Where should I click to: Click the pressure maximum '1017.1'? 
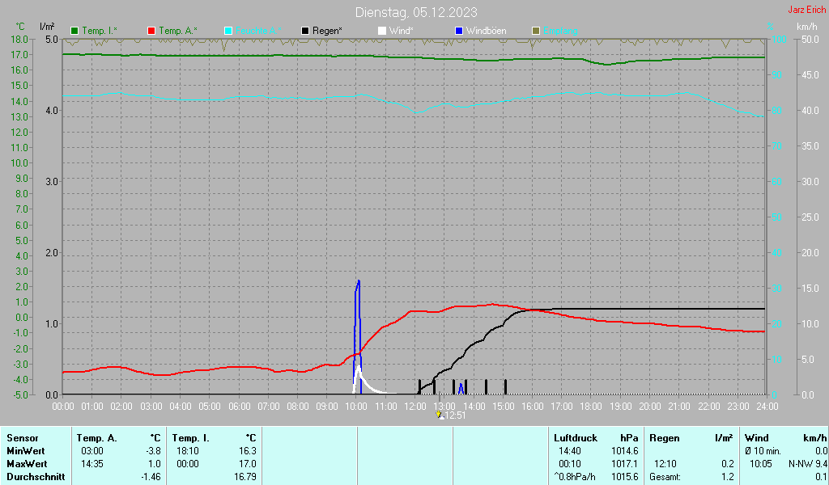pos(624,464)
